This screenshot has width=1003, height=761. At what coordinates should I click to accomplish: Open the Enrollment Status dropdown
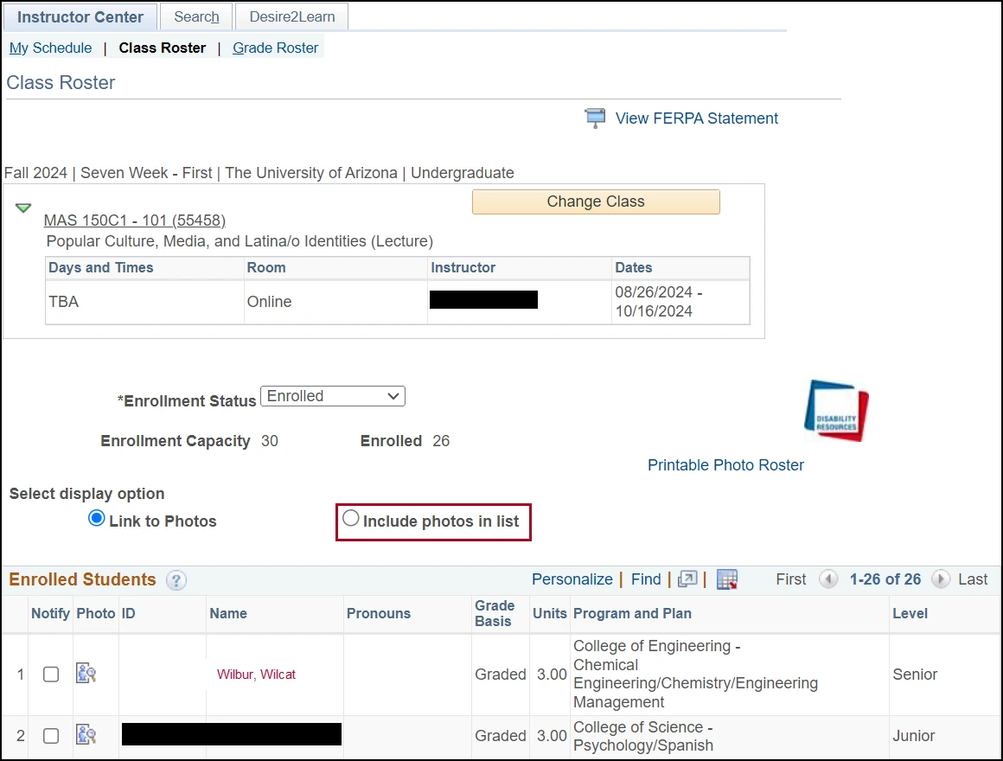pyautogui.click(x=333, y=396)
